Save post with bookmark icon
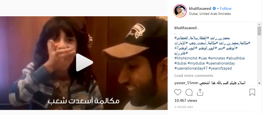This screenshot has width=262, height=115. coord(252,92)
